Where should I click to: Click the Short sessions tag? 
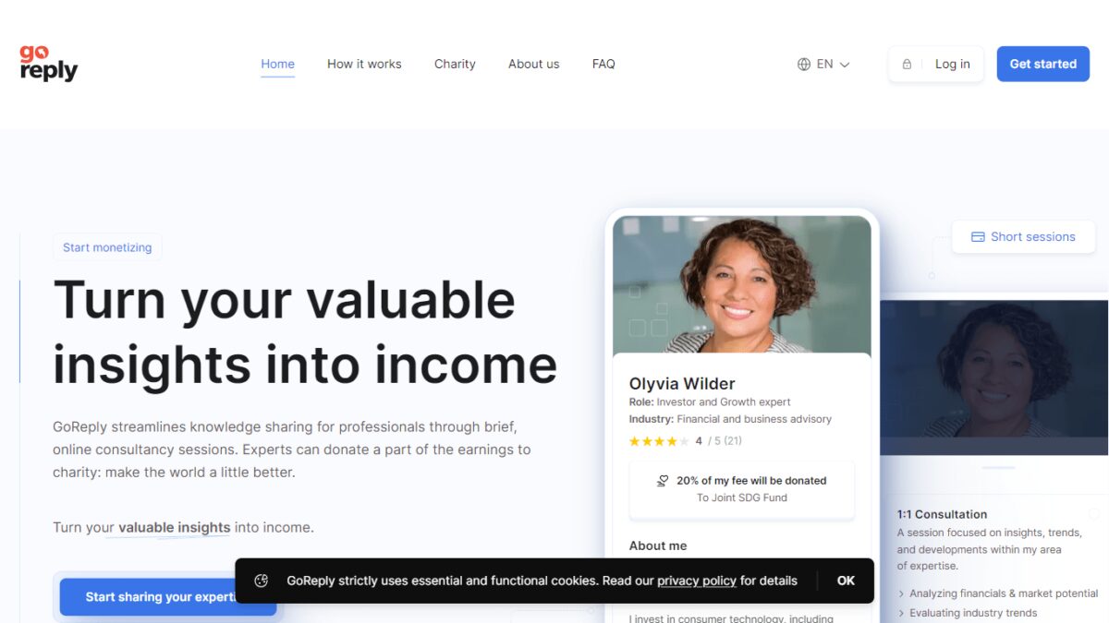pyautogui.click(x=1023, y=237)
